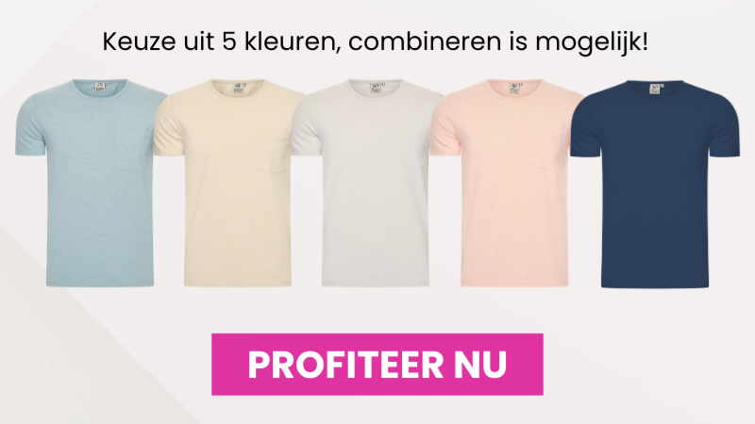Click the PROFITEER NU button
The height and width of the screenshot is (424, 755).
click(377, 365)
